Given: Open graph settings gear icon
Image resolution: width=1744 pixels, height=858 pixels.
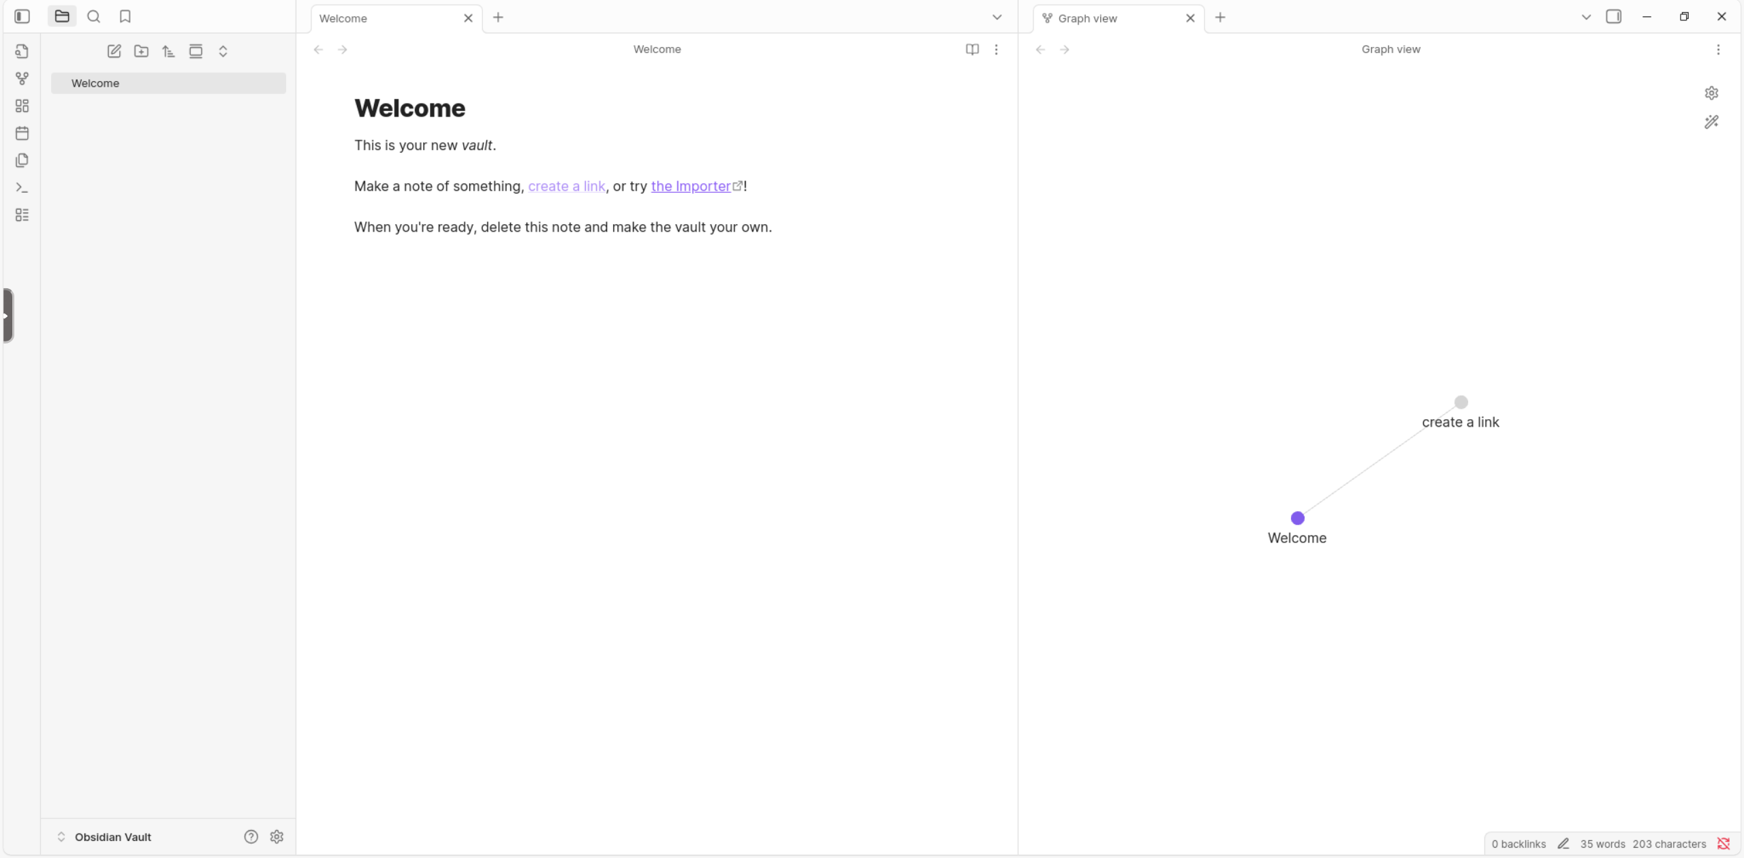Looking at the screenshot, I should (1711, 93).
